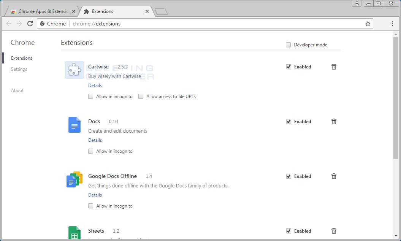Uncheck Enabled for Docs
The width and height of the screenshot is (401, 241).
click(x=288, y=122)
